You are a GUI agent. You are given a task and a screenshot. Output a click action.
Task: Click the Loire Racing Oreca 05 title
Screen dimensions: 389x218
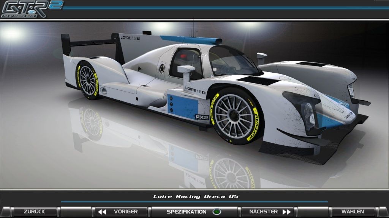point(196,196)
